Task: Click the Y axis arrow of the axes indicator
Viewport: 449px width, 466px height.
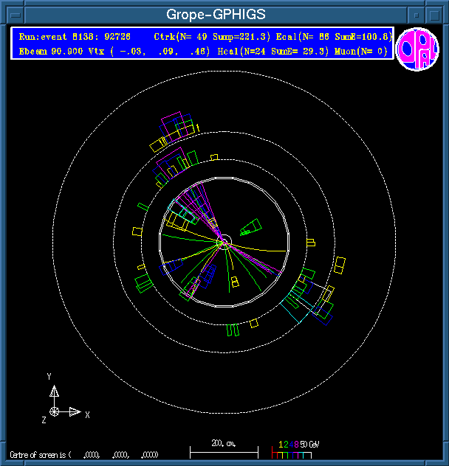Action: [x=55, y=389]
